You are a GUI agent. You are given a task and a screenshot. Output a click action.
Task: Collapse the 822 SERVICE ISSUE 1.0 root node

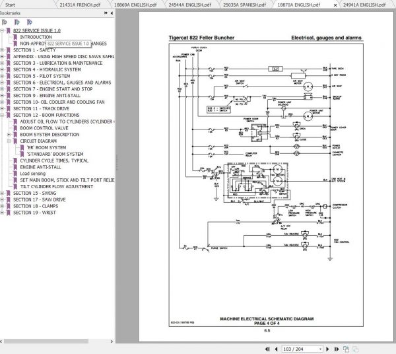tap(2, 30)
